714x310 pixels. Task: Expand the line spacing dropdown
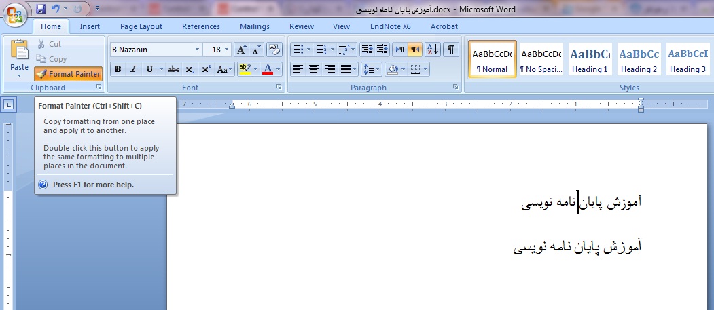tap(378, 69)
